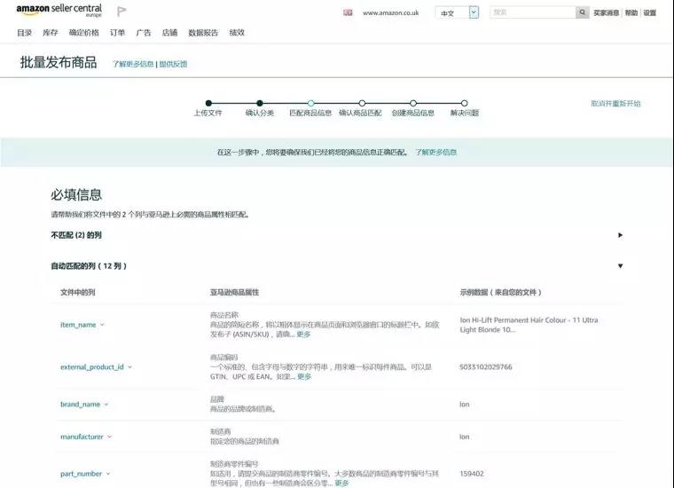This screenshot has height=488, width=674.
Task: Expand the 不匹配 (2) 的列 section arrow
Action: (620, 235)
